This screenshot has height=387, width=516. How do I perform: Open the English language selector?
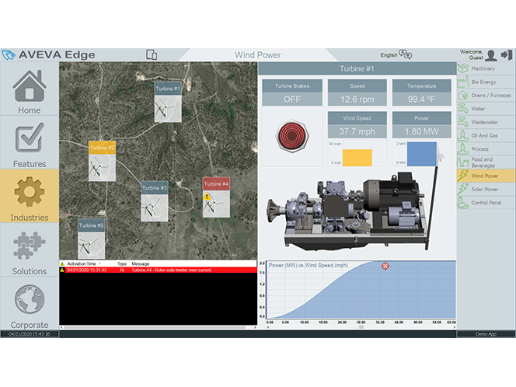(396, 55)
